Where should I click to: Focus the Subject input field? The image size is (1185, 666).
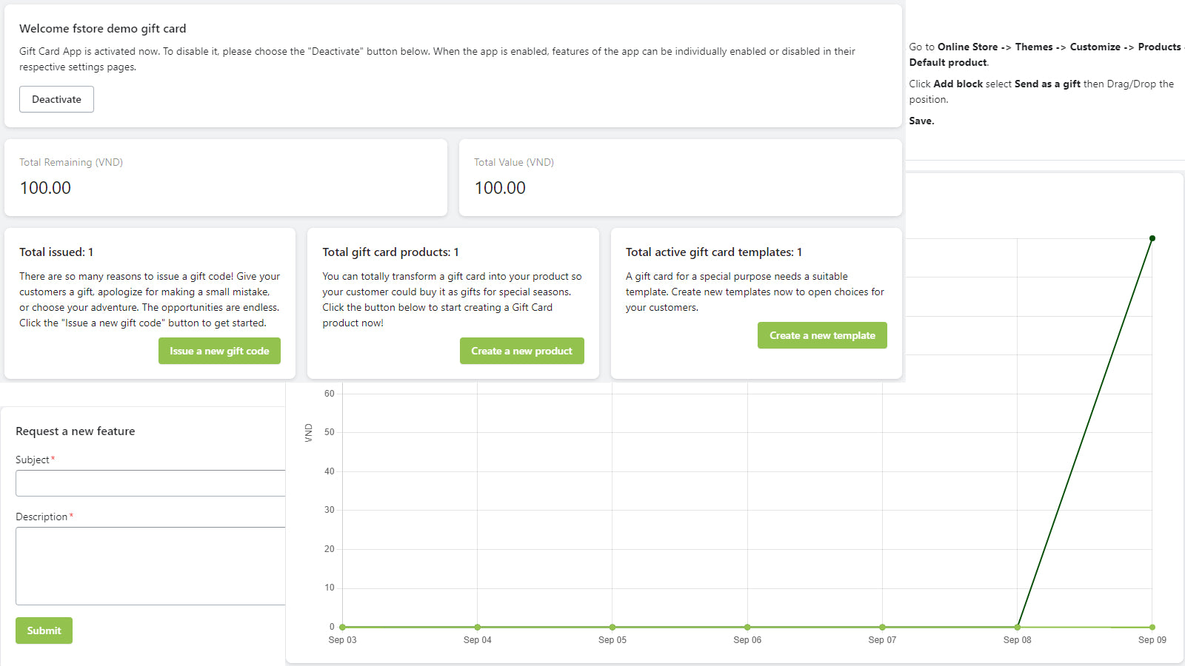[150, 483]
